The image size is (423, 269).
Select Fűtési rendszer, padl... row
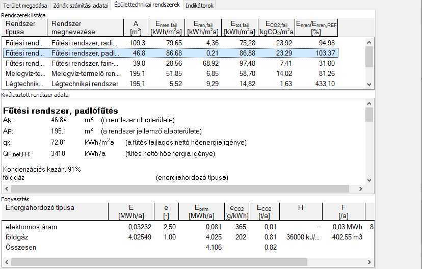click(x=170, y=53)
